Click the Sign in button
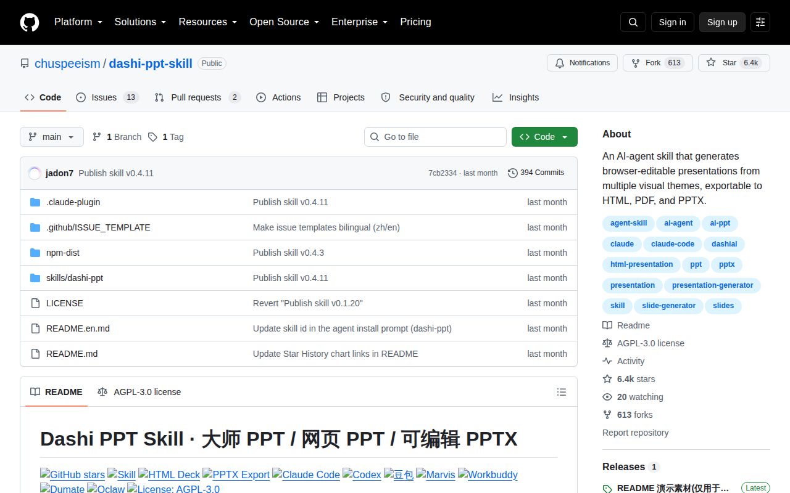The image size is (790, 493). (672, 22)
